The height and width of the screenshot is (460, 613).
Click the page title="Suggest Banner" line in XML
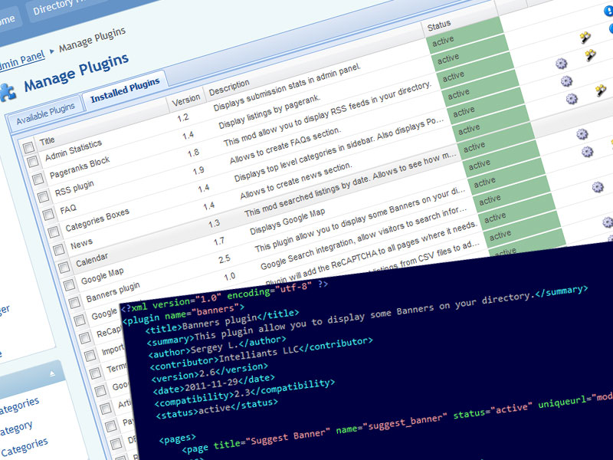(x=398, y=424)
